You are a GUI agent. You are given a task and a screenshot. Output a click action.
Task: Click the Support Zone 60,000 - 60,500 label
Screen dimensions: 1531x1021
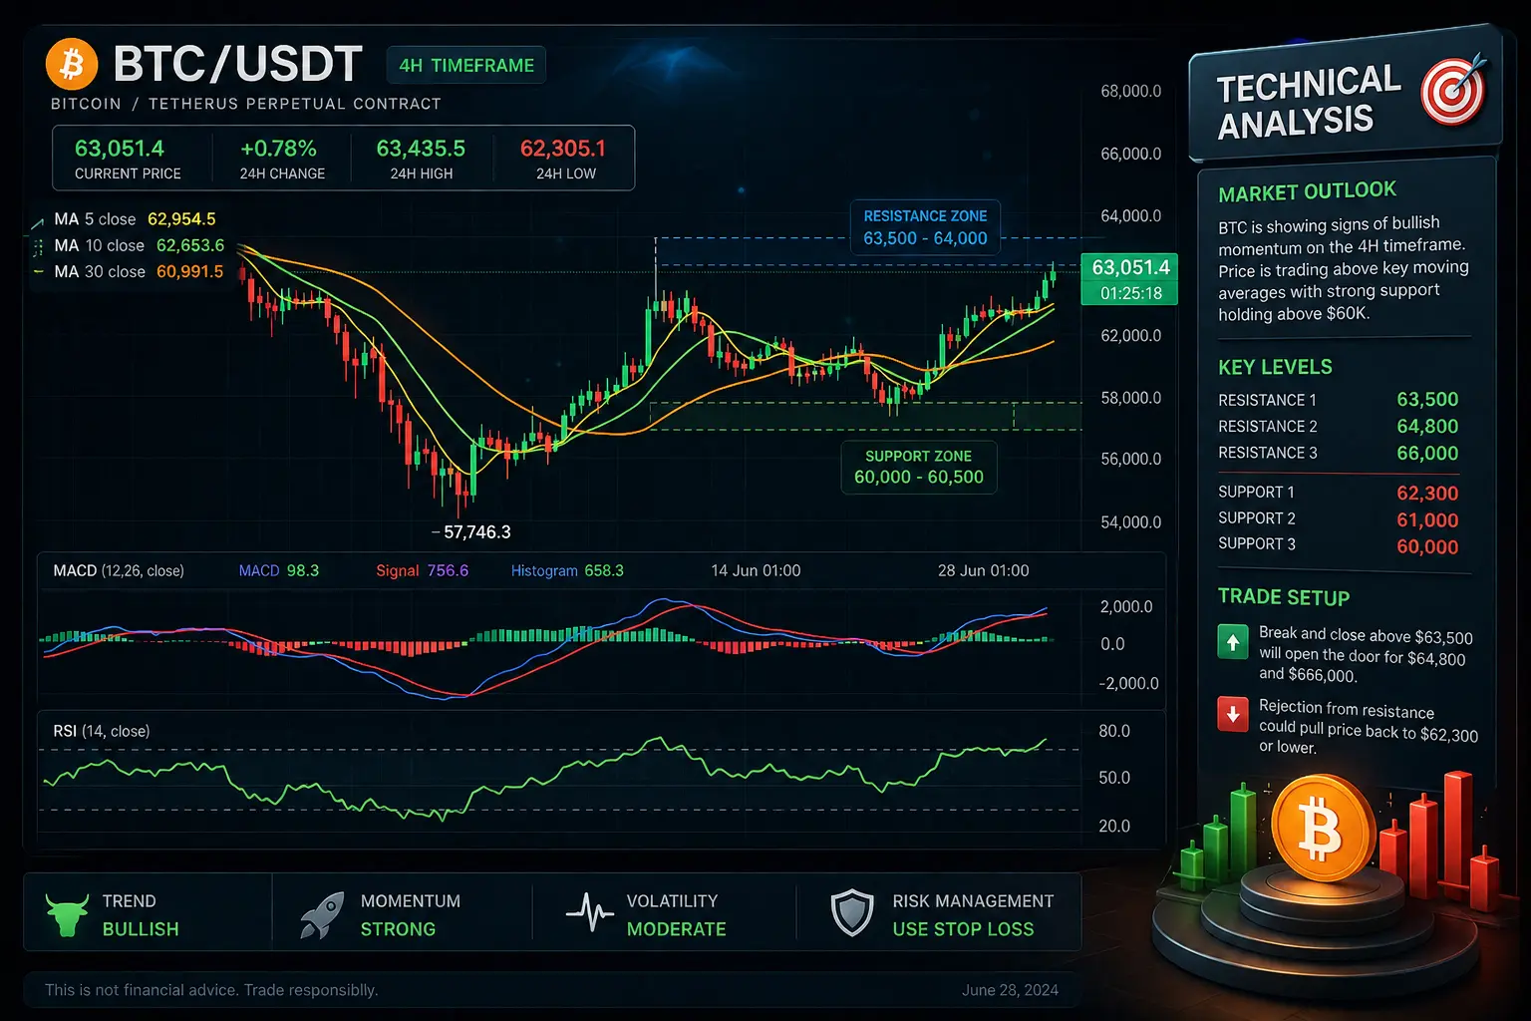[x=918, y=467]
